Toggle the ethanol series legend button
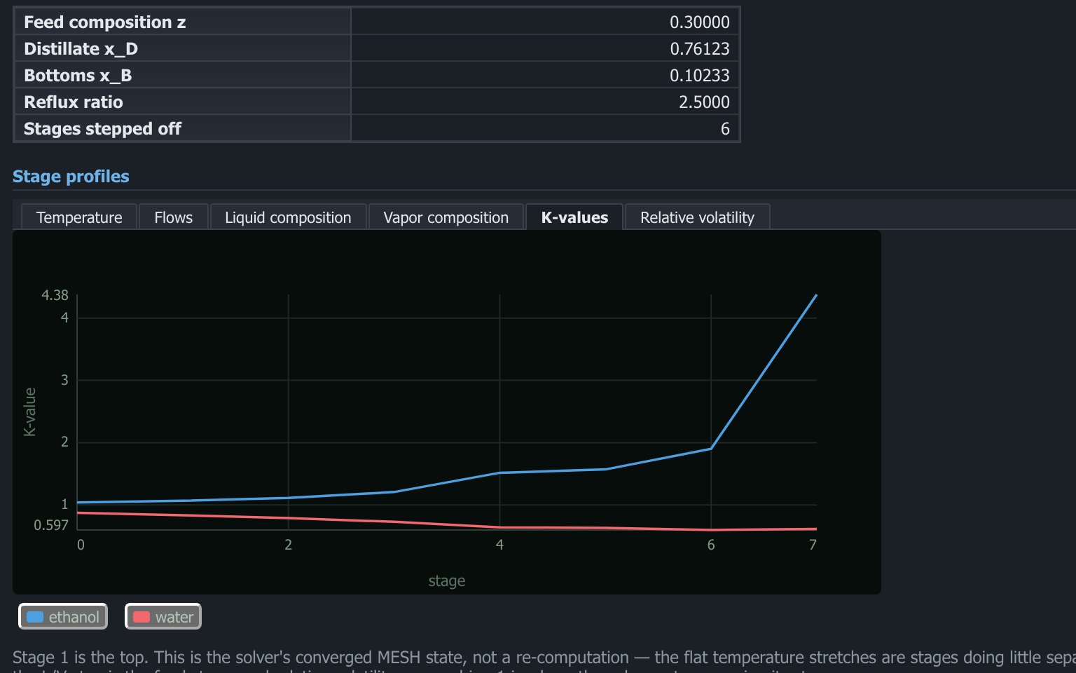 pos(63,617)
